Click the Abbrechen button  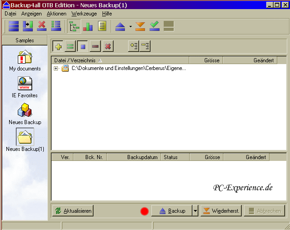click(x=264, y=210)
